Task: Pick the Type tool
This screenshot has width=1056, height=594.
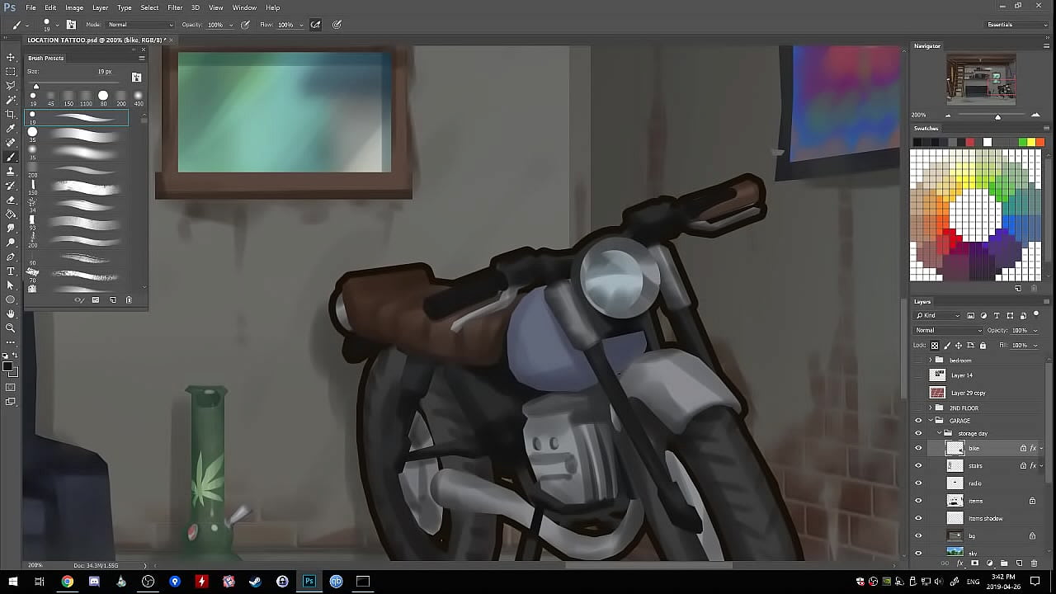Action: click(11, 271)
